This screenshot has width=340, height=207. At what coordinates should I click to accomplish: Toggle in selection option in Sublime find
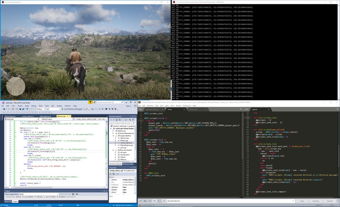159,201
